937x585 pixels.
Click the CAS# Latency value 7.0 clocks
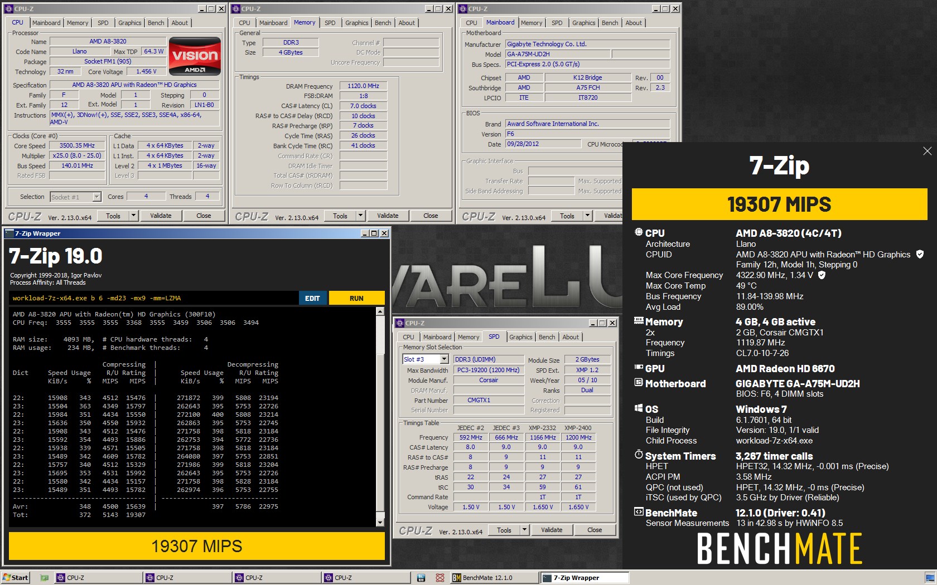point(363,106)
